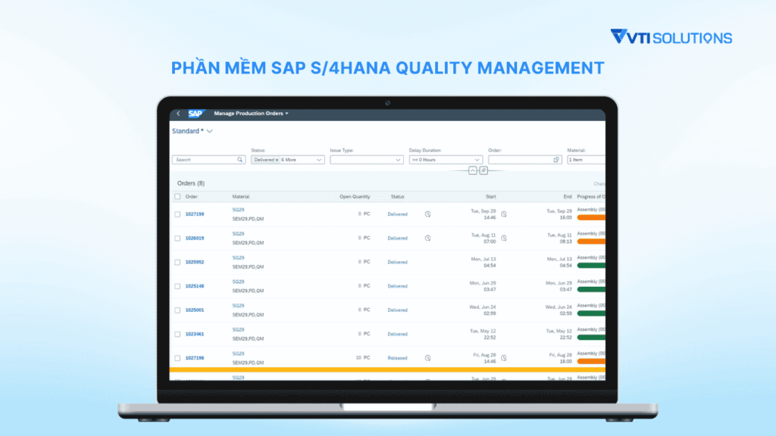Click the Material filter field
This screenshot has height=436, width=776.
[586, 160]
